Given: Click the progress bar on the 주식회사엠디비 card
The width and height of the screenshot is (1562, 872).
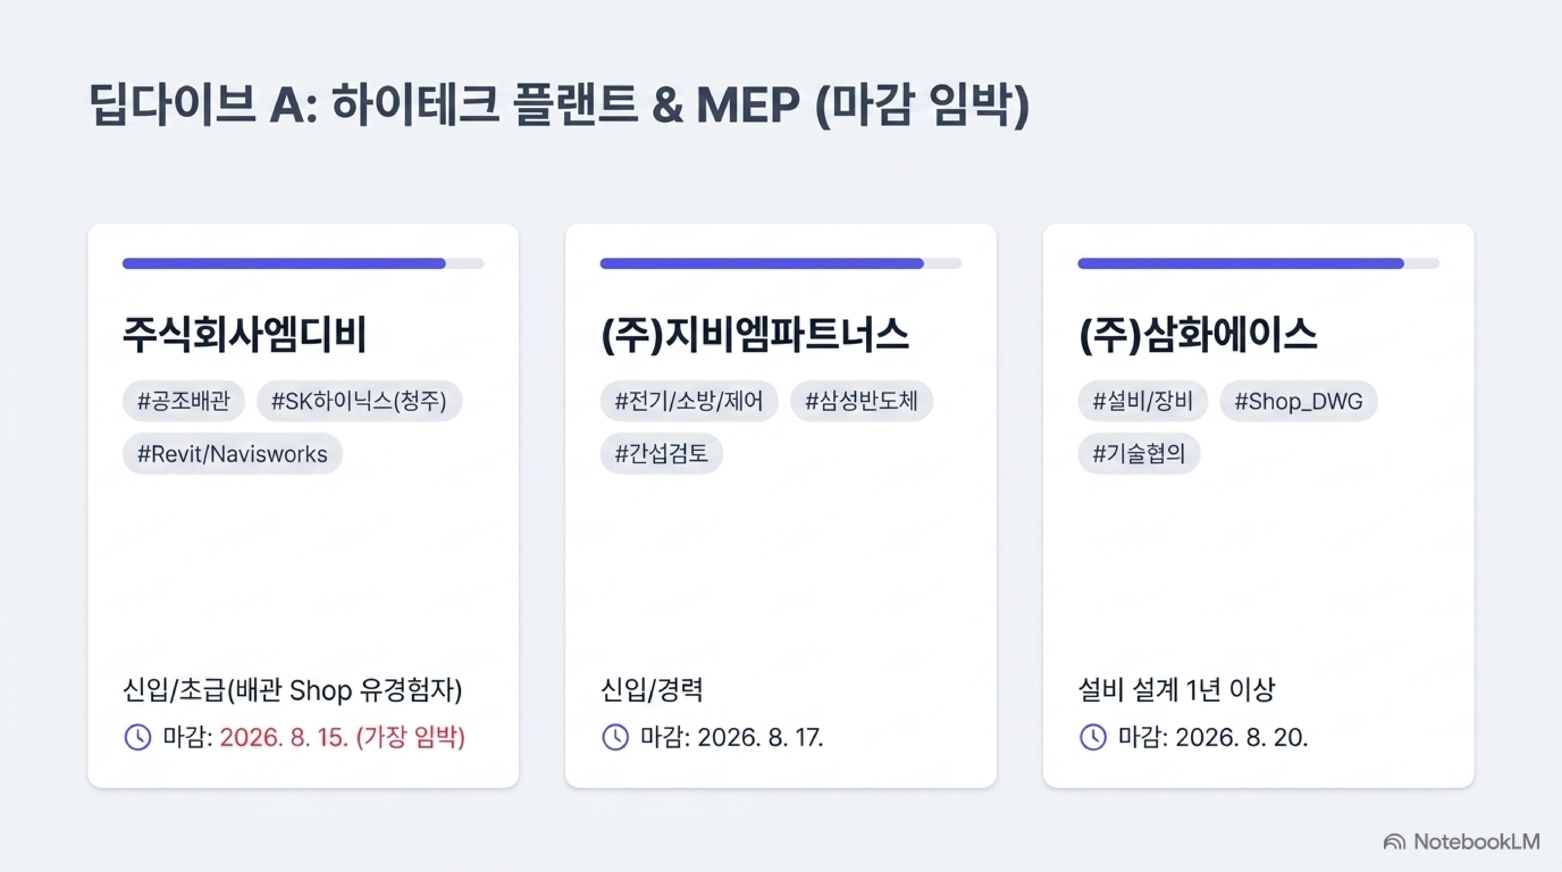Looking at the screenshot, I should click(x=303, y=263).
